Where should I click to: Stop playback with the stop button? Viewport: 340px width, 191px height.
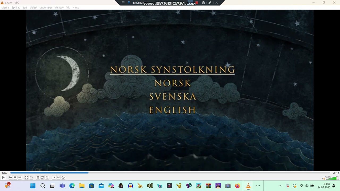[15, 177]
